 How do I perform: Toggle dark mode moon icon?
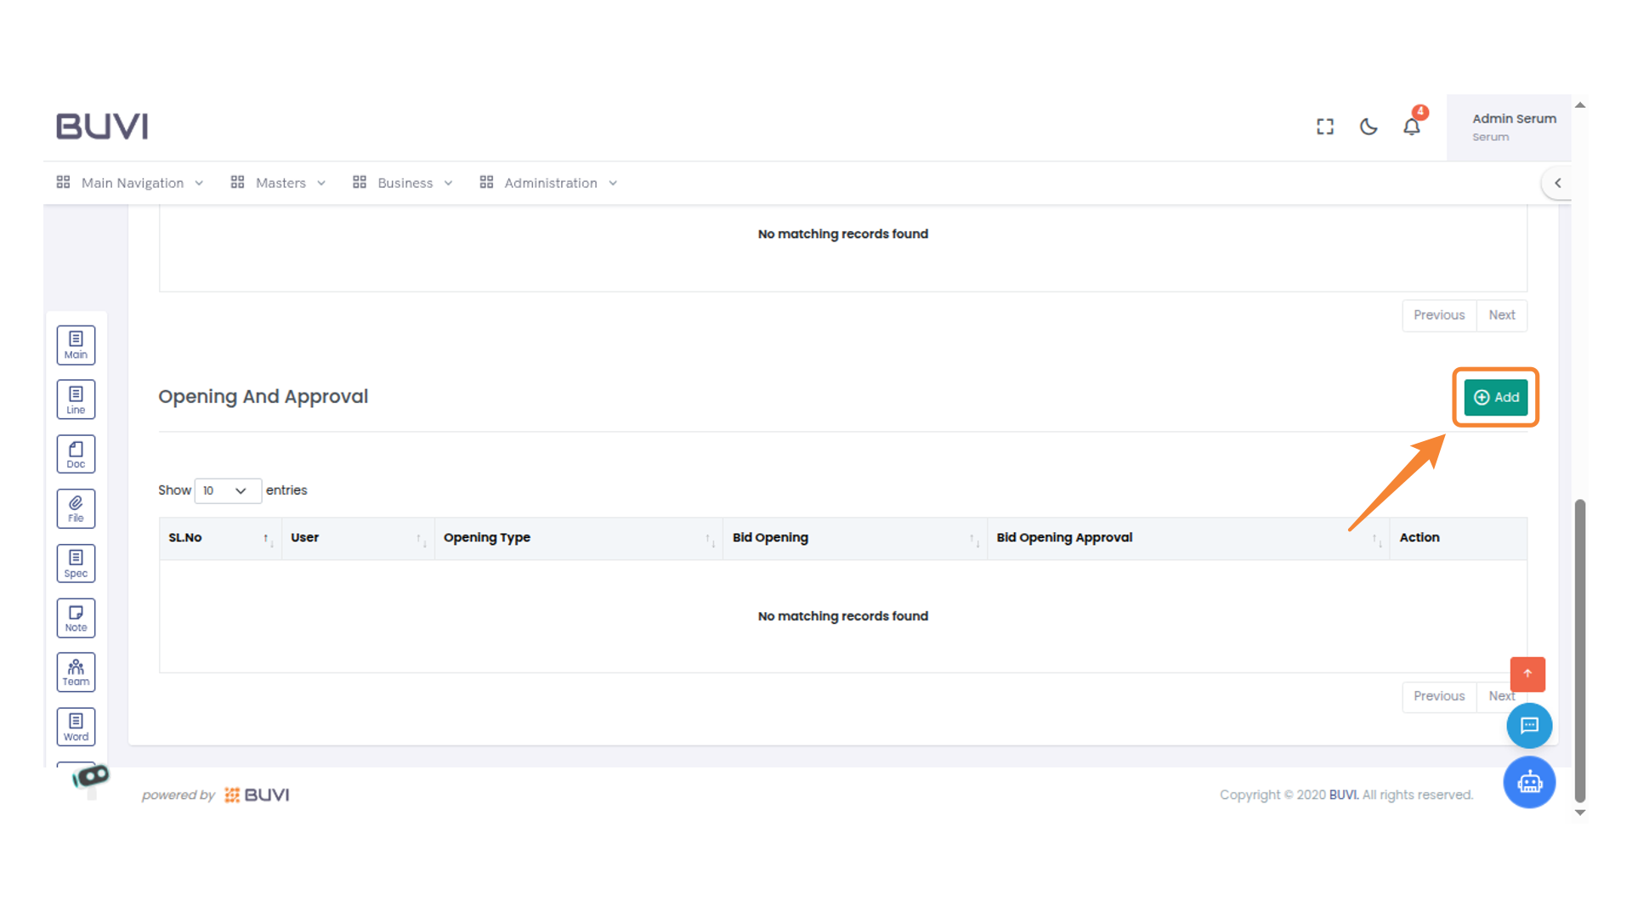[1368, 127]
